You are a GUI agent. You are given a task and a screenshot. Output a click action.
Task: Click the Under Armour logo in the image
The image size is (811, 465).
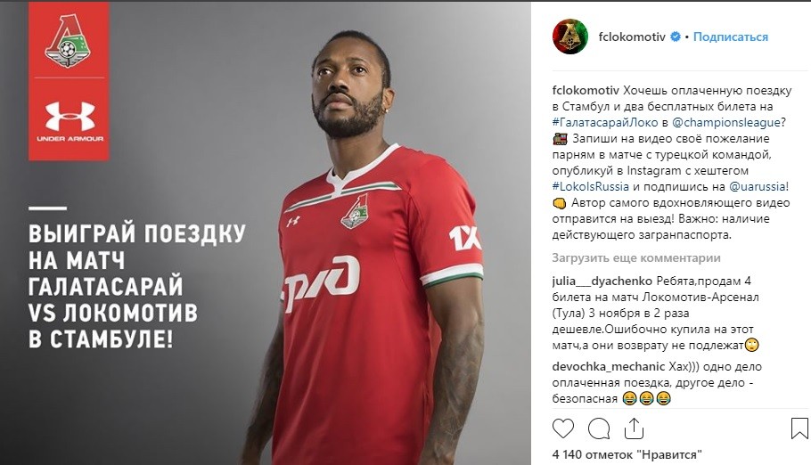70,121
